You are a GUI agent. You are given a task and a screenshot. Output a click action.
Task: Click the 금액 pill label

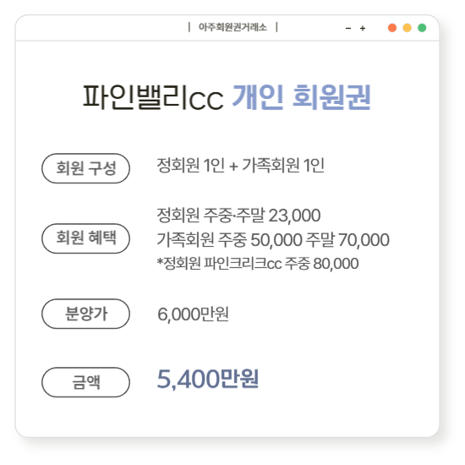(x=85, y=382)
